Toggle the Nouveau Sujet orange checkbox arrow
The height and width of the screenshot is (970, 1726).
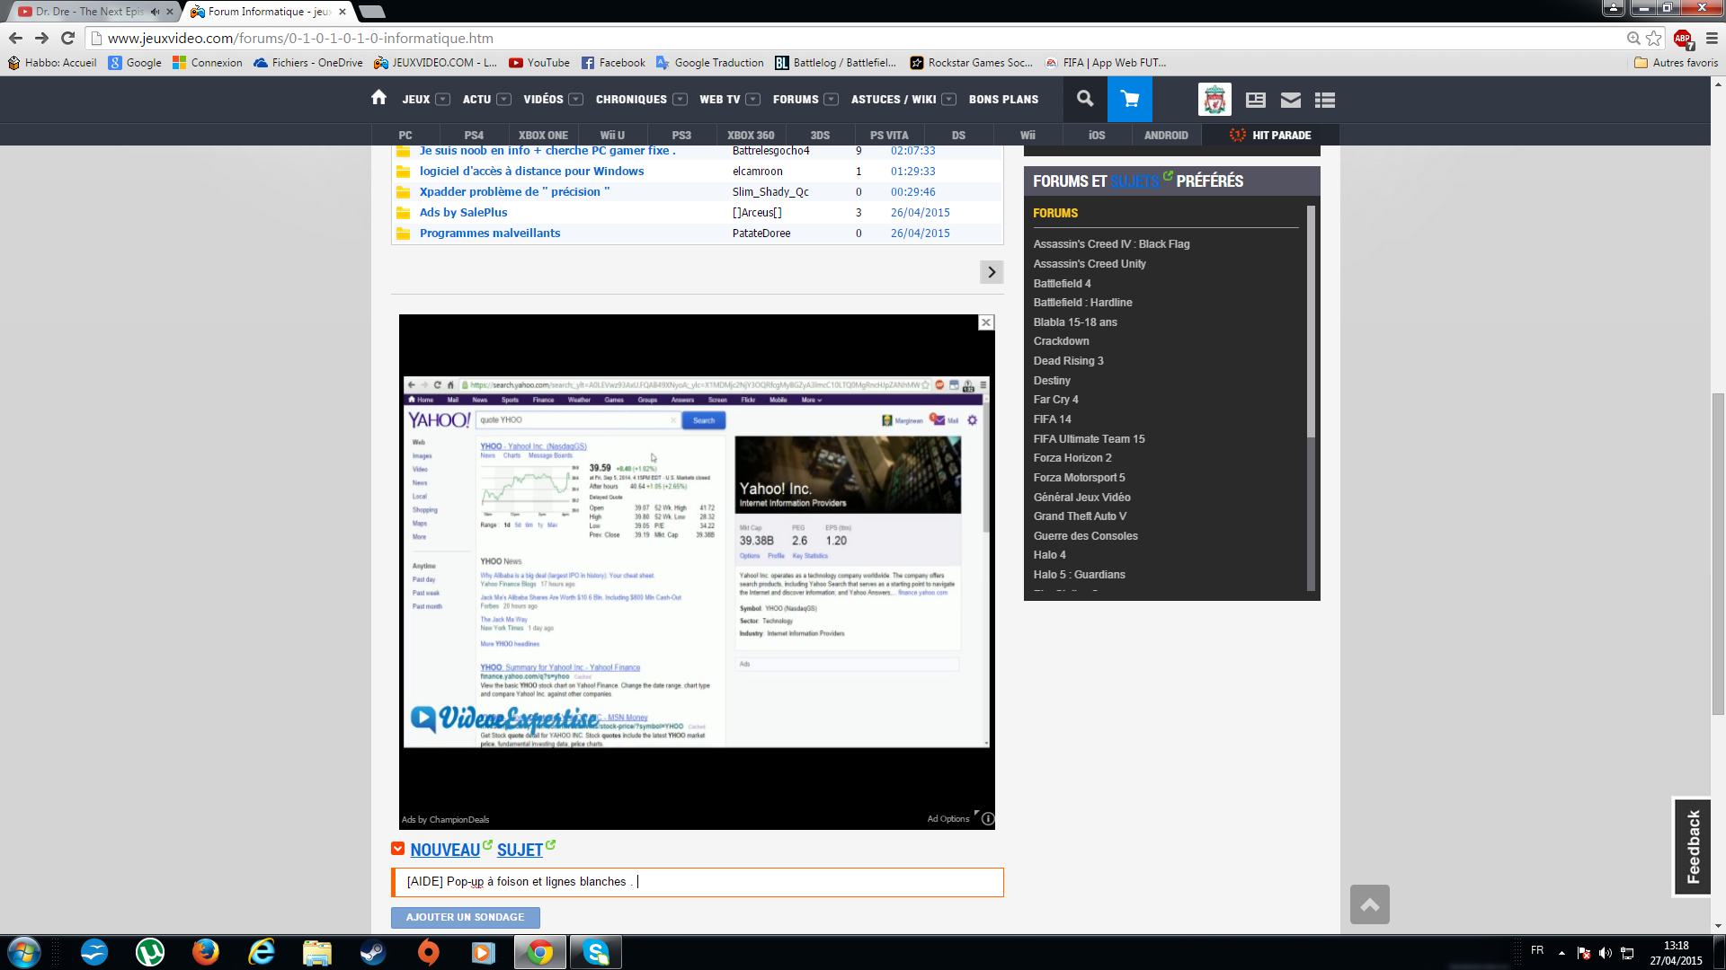tap(398, 849)
